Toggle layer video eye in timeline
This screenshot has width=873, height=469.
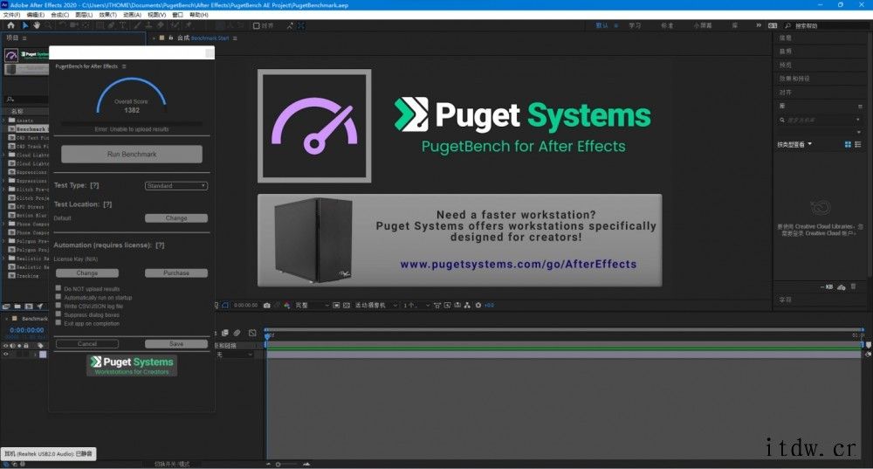6,355
